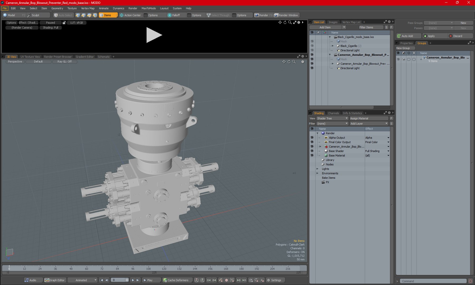Open the Animated keying mode dropdown
Viewport: 475px width, 285px height.
82,280
